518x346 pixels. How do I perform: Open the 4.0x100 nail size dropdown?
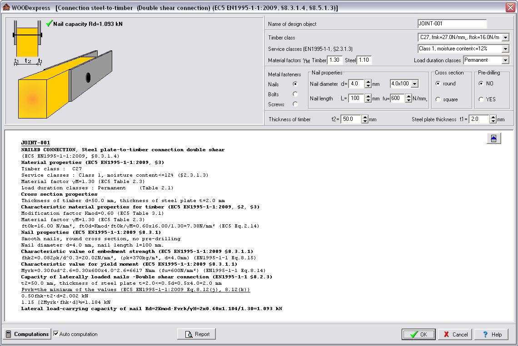click(415, 84)
